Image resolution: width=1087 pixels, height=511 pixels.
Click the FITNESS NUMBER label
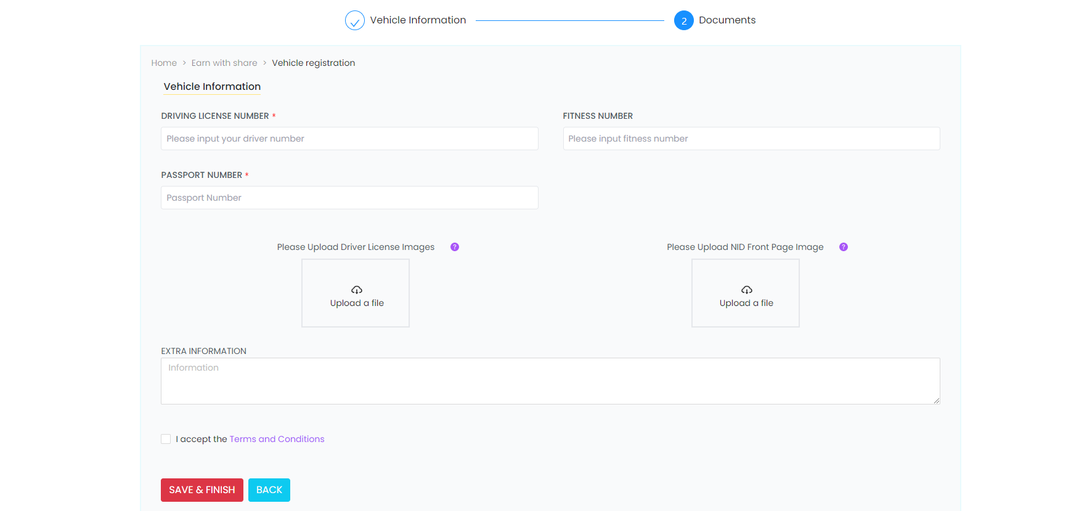(598, 116)
